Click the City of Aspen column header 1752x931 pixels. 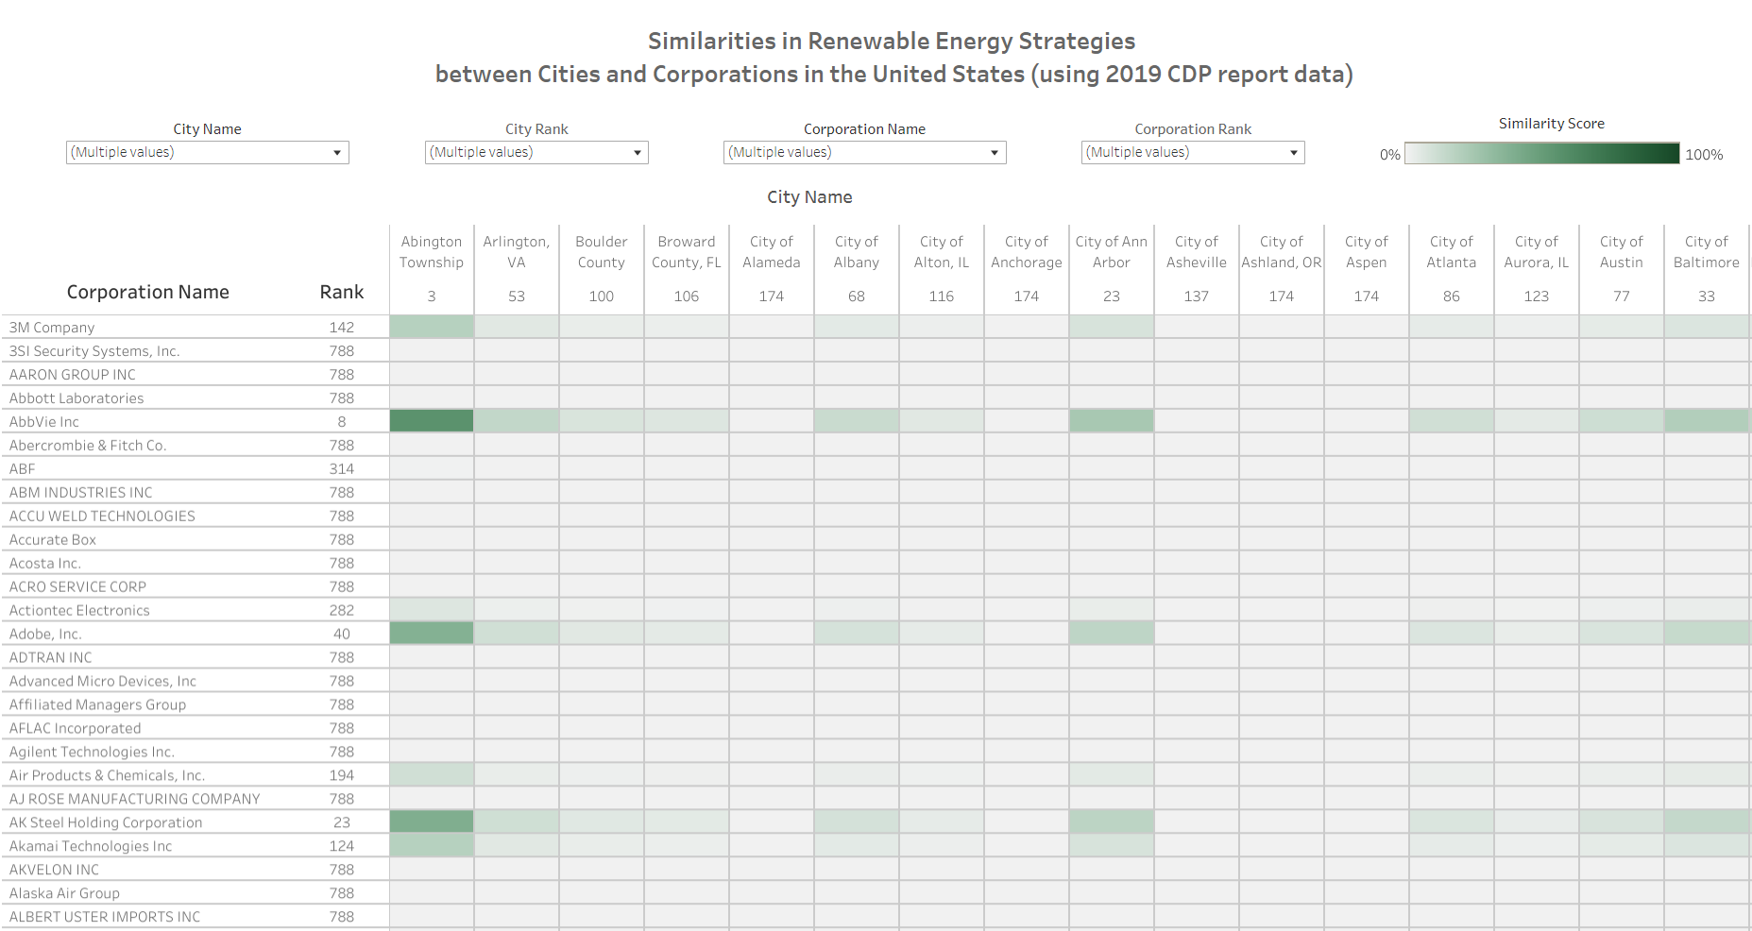pyautogui.click(x=1367, y=252)
